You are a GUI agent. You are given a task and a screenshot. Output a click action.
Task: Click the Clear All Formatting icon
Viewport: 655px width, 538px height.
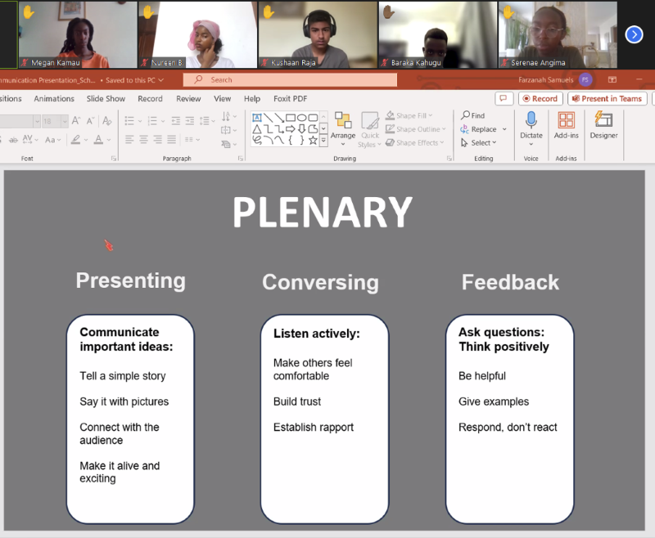tap(107, 120)
